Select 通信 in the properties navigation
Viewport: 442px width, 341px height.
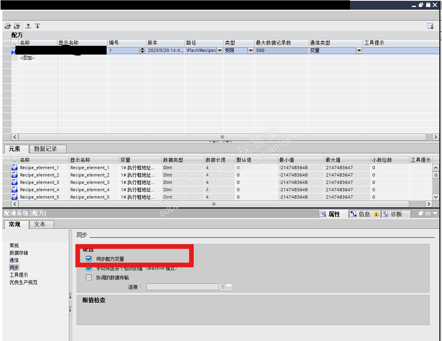point(14,260)
